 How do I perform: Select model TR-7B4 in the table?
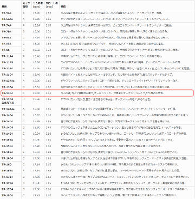(x=6, y=31)
